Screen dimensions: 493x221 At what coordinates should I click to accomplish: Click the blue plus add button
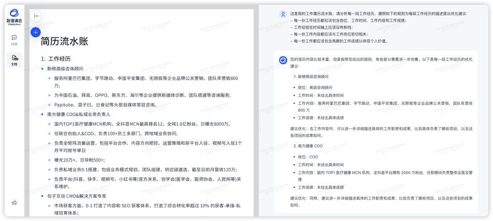(36, 32)
